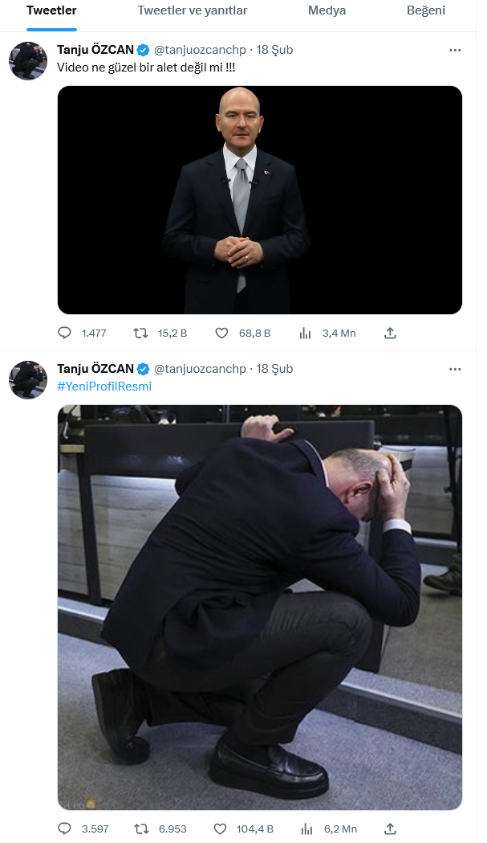Share the video tweet

pyautogui.click(x=390, y=333)
